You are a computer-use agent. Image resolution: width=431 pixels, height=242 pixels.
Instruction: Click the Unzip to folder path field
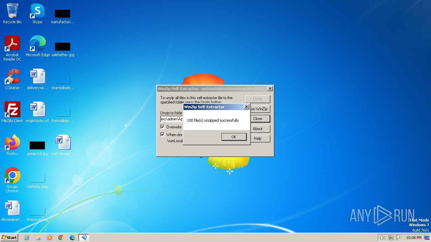(x=171, y=119)
